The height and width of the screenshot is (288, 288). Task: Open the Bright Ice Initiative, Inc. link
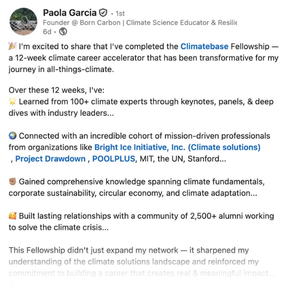177,147
